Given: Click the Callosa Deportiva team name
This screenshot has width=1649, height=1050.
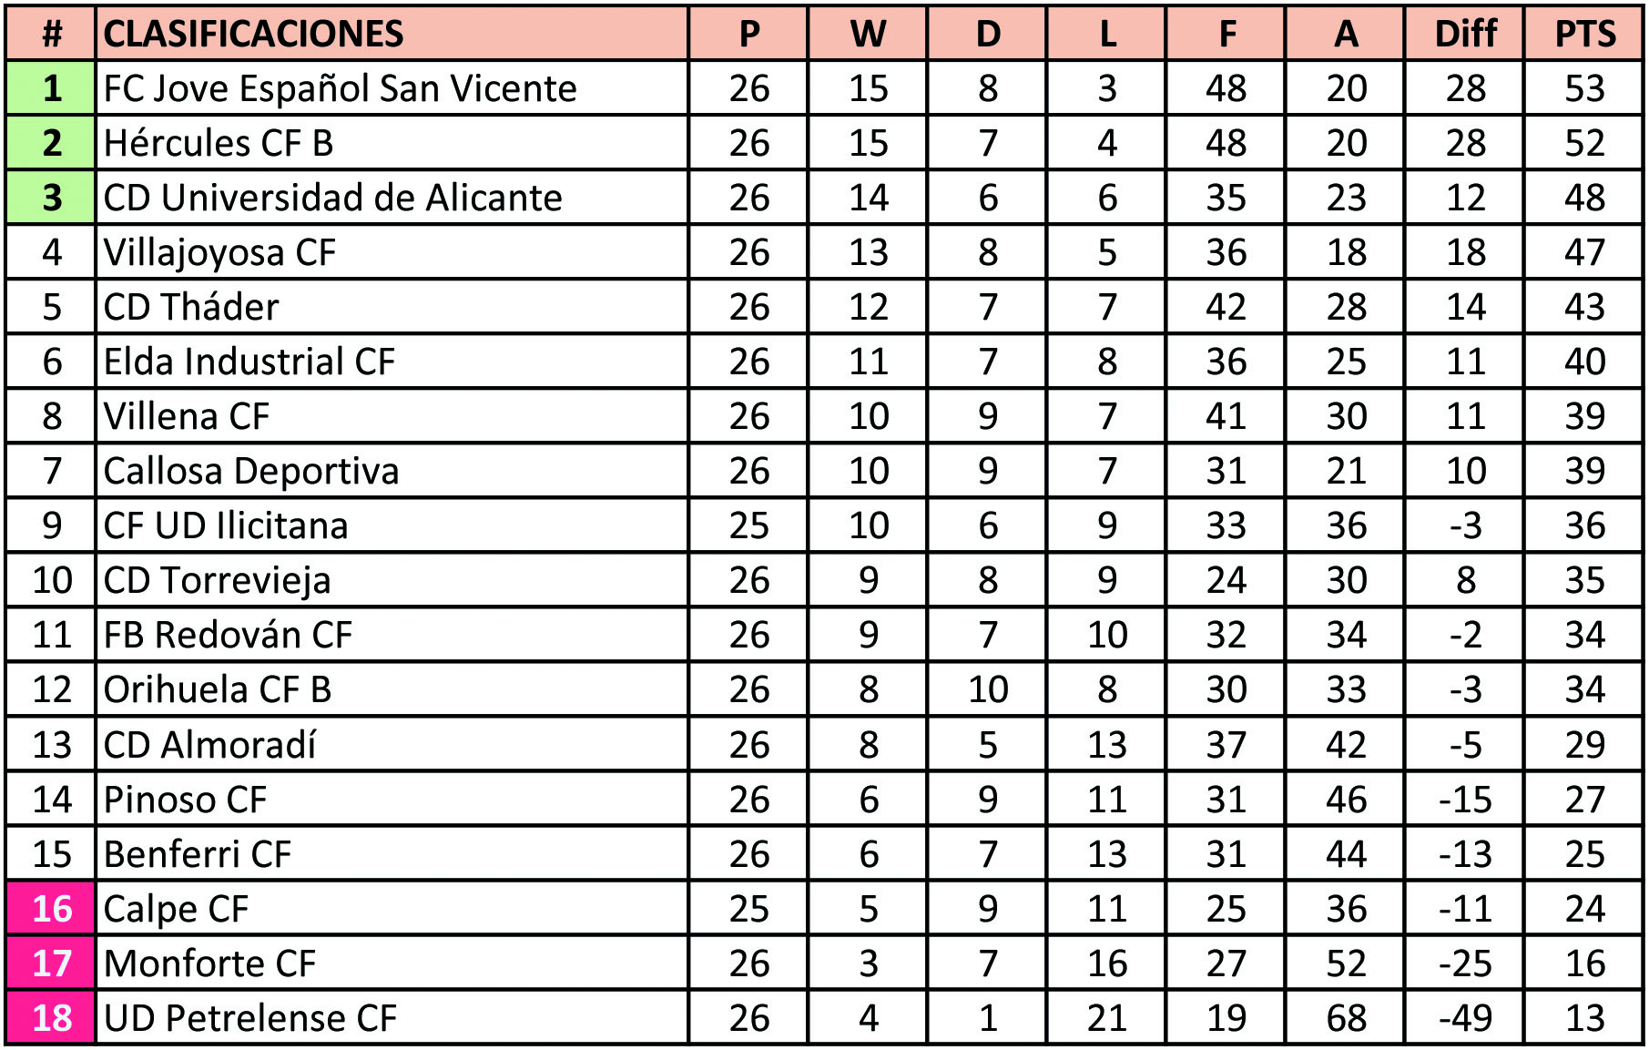Looking at the screenshot, I should (x=251, y=471).
